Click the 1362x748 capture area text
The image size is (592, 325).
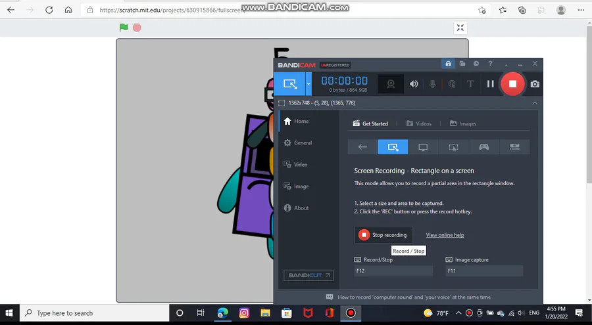[322, 103]
